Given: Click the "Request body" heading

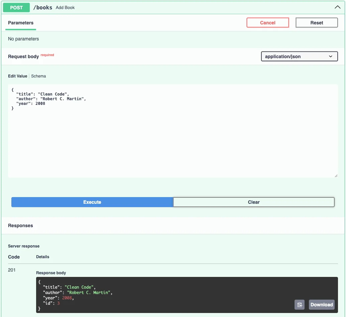Looking at the screenshot, I should (x=23, y=57).
